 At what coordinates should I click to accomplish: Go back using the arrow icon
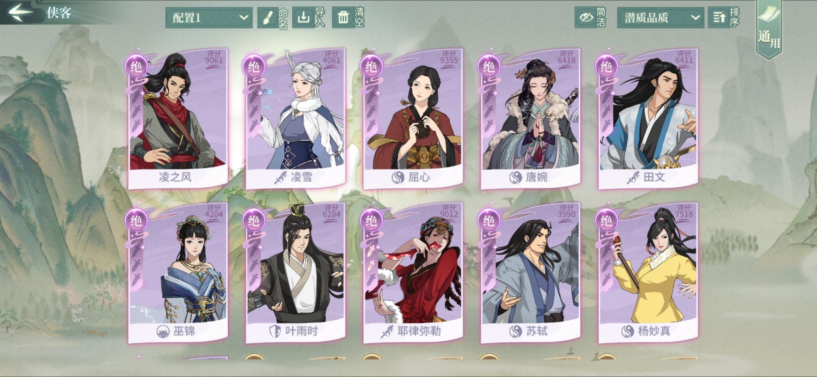(x=20, y=13)
